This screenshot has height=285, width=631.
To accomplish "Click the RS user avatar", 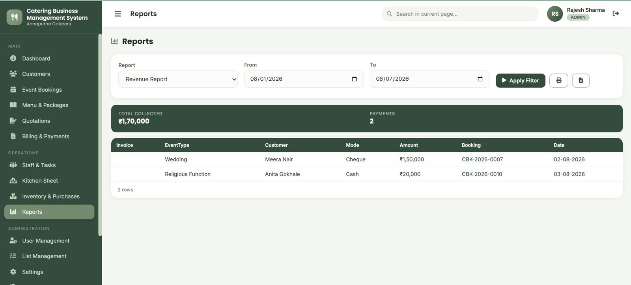I will pyautogui.click(x=555, y=14).
